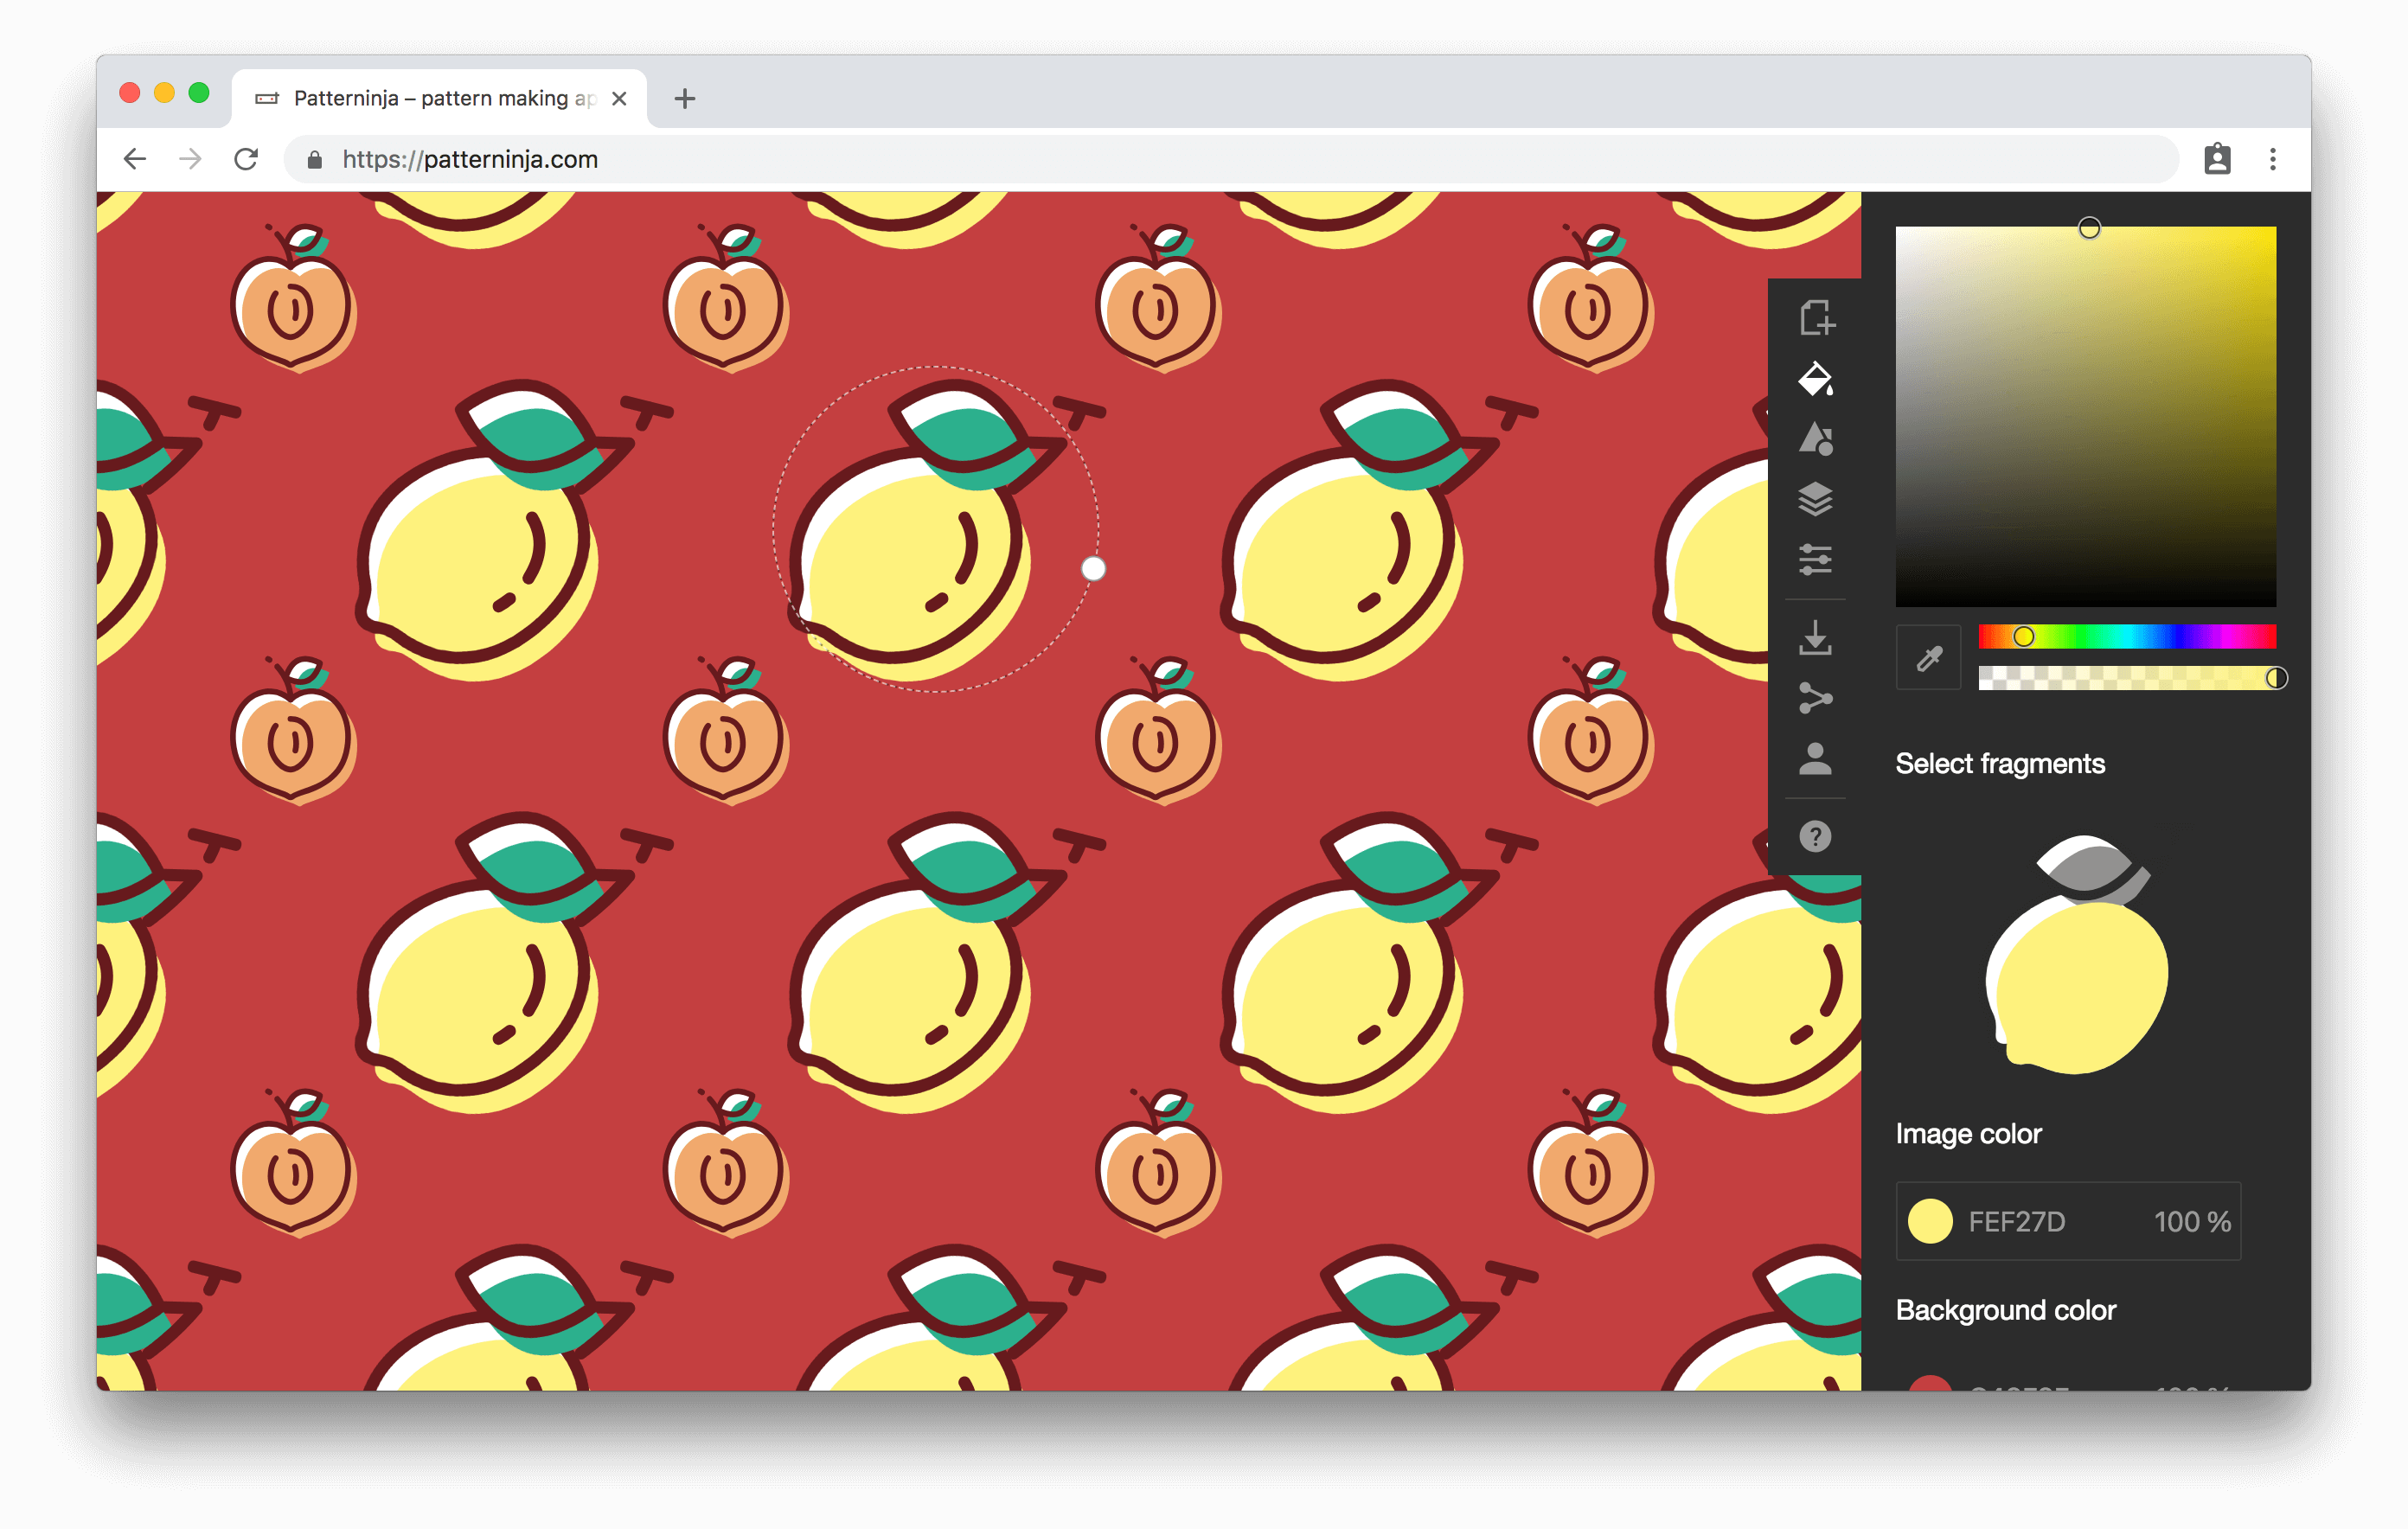Click the download pattern icon

[1815, 638]
